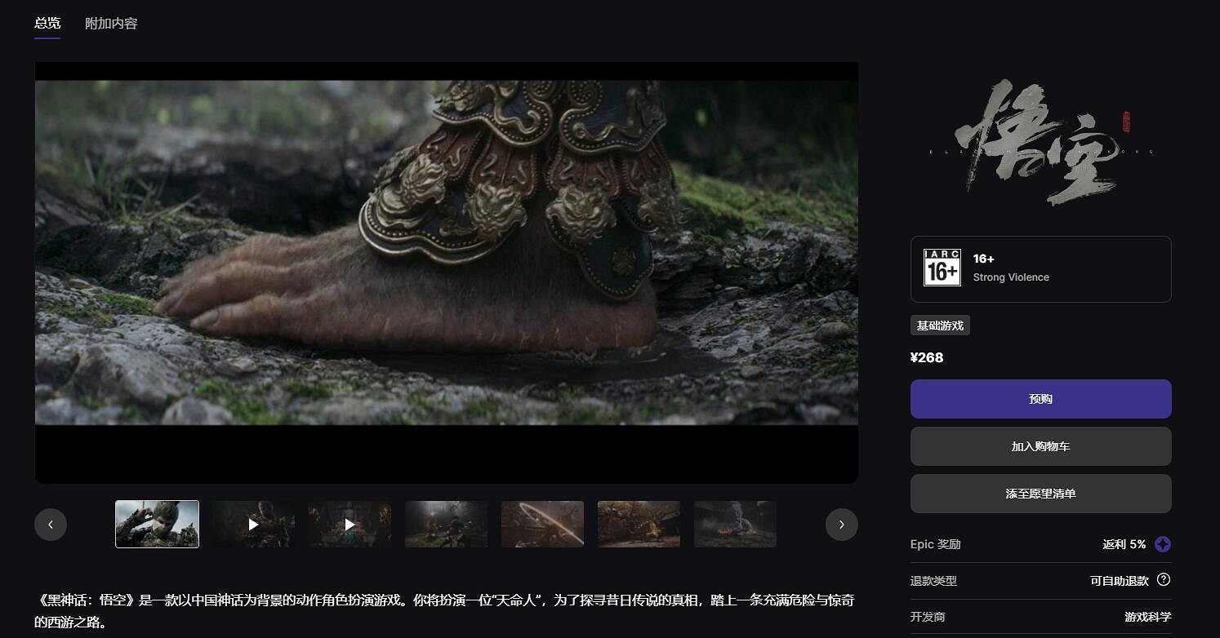Open the 附加内容 add-ons tab
Image resolution: width=1220 pixels, height=638 pixels.
click(111, 24)
